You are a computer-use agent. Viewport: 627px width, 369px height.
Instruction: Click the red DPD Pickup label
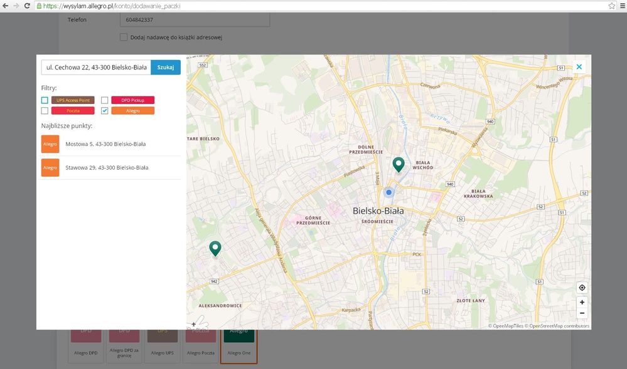click(x=133, y=100)
